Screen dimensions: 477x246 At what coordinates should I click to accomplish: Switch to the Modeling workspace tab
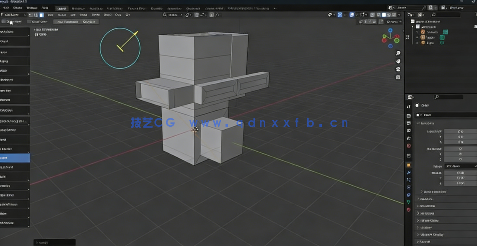coord(79,8)
